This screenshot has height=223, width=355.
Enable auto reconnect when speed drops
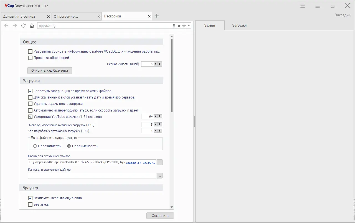tap(30, 110)
